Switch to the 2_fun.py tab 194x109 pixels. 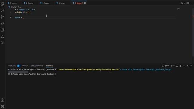point(29,3)
